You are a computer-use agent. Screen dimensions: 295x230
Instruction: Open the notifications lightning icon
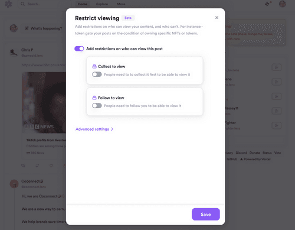[267, 4]
